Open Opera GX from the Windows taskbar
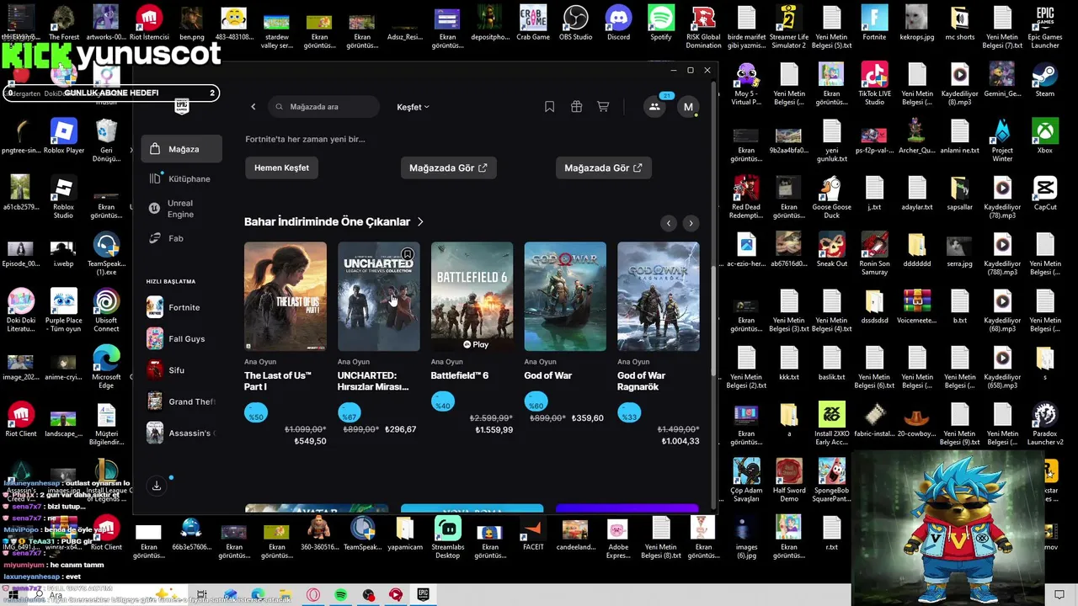Viewport: 1078px width, 606px height. [x=313, y=594]
